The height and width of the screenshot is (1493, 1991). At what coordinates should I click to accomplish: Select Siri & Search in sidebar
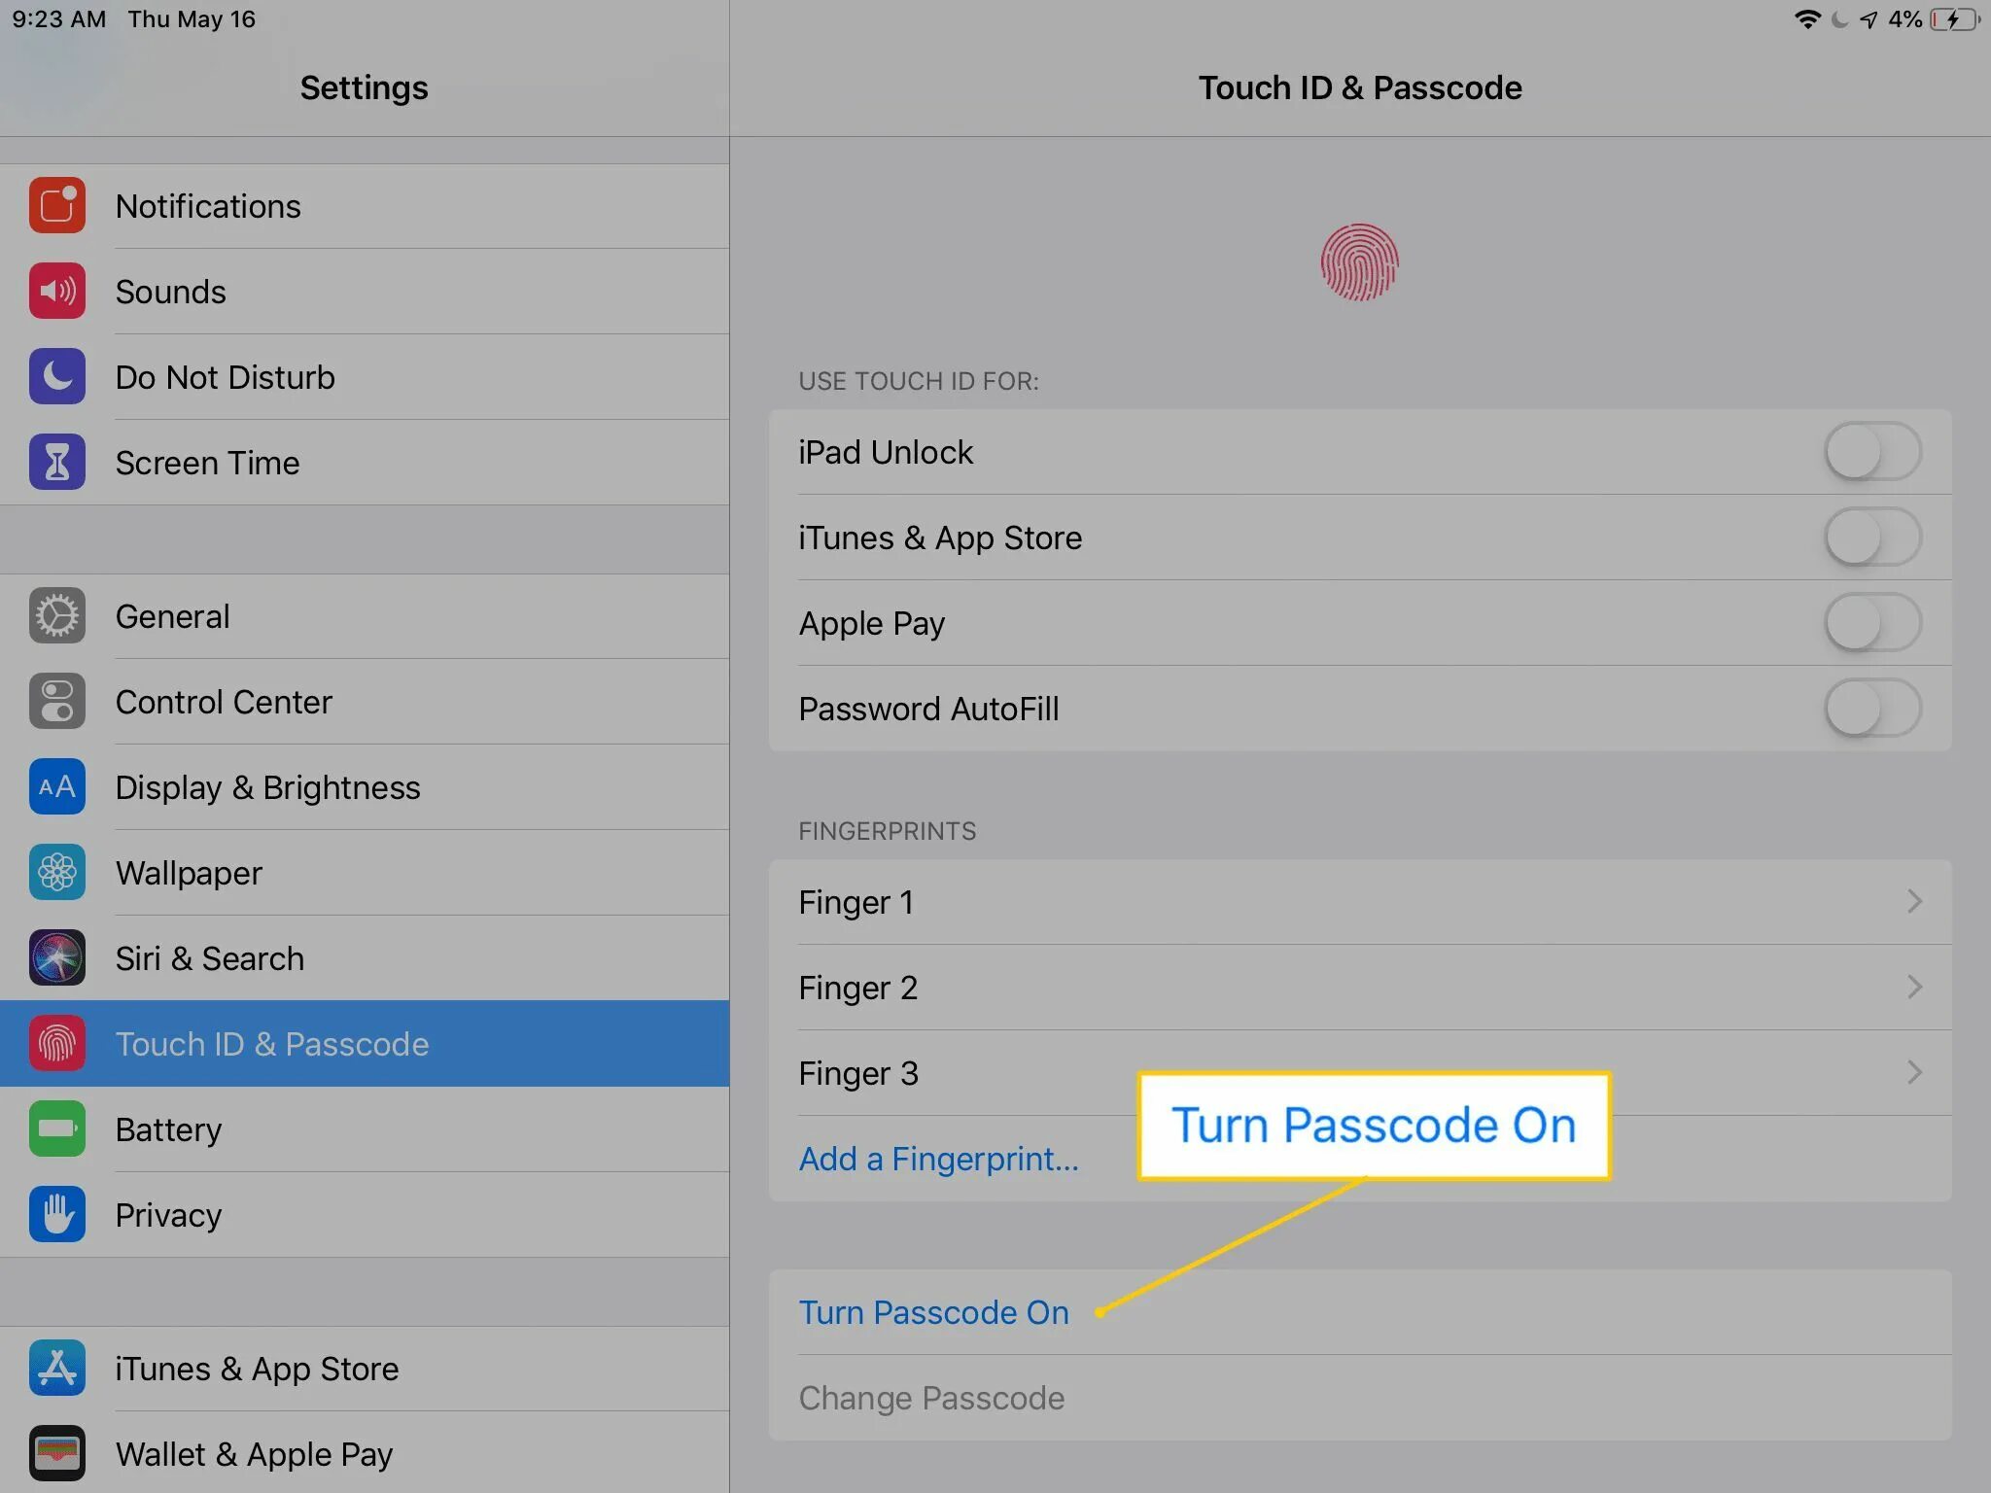(x=210, y=958)
